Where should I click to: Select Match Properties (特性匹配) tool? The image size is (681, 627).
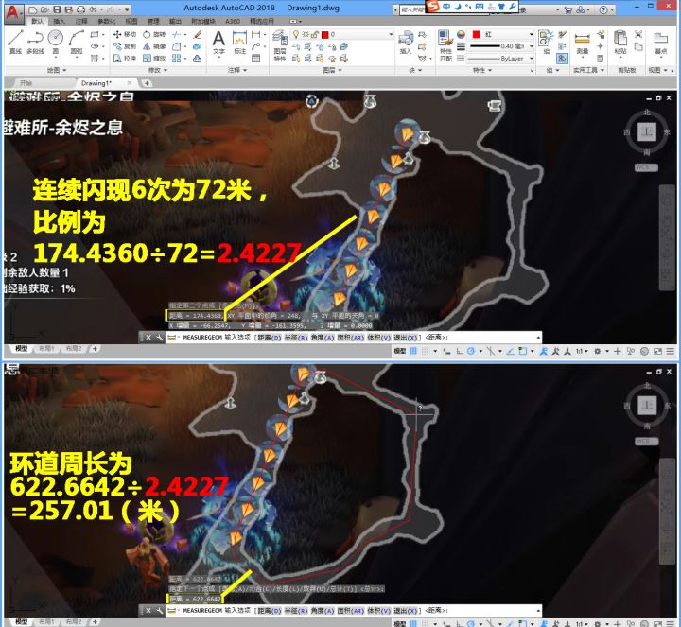tap(445, 45)
